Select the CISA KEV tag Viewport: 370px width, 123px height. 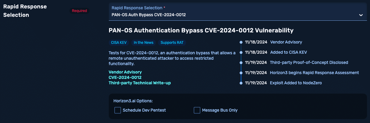[x=119, y=43]
